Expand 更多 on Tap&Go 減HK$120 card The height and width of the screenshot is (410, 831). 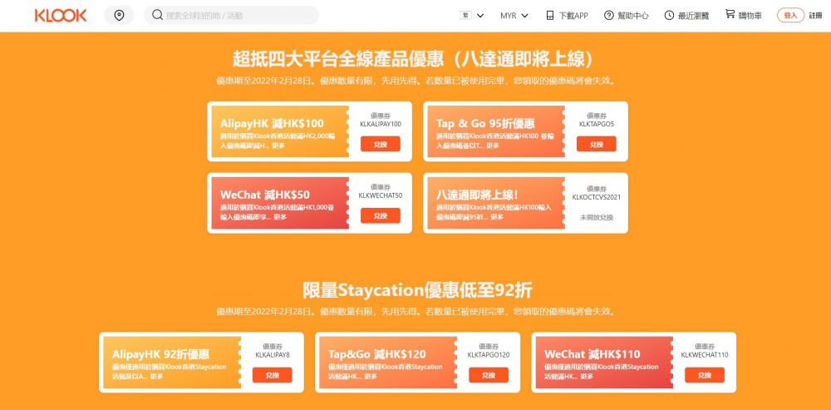tap(371, 376)
